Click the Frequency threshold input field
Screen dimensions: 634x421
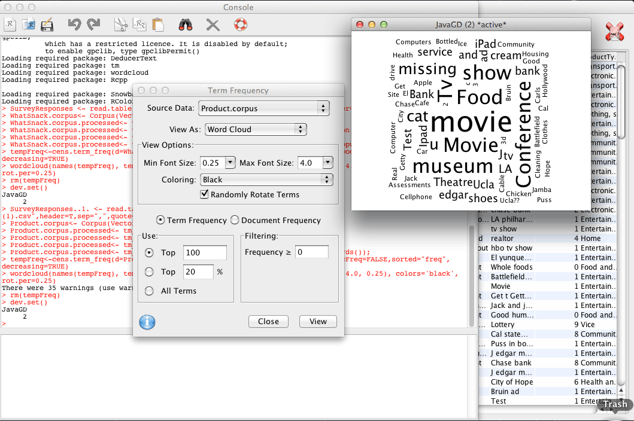click(311, 252)
